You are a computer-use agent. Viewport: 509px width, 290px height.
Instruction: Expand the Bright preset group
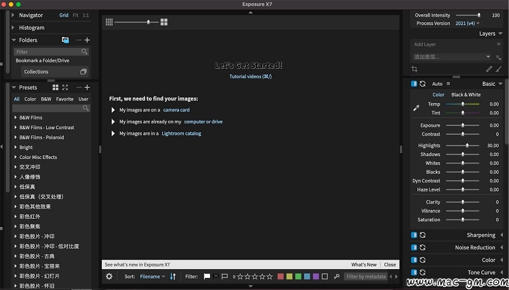point(15,148)
